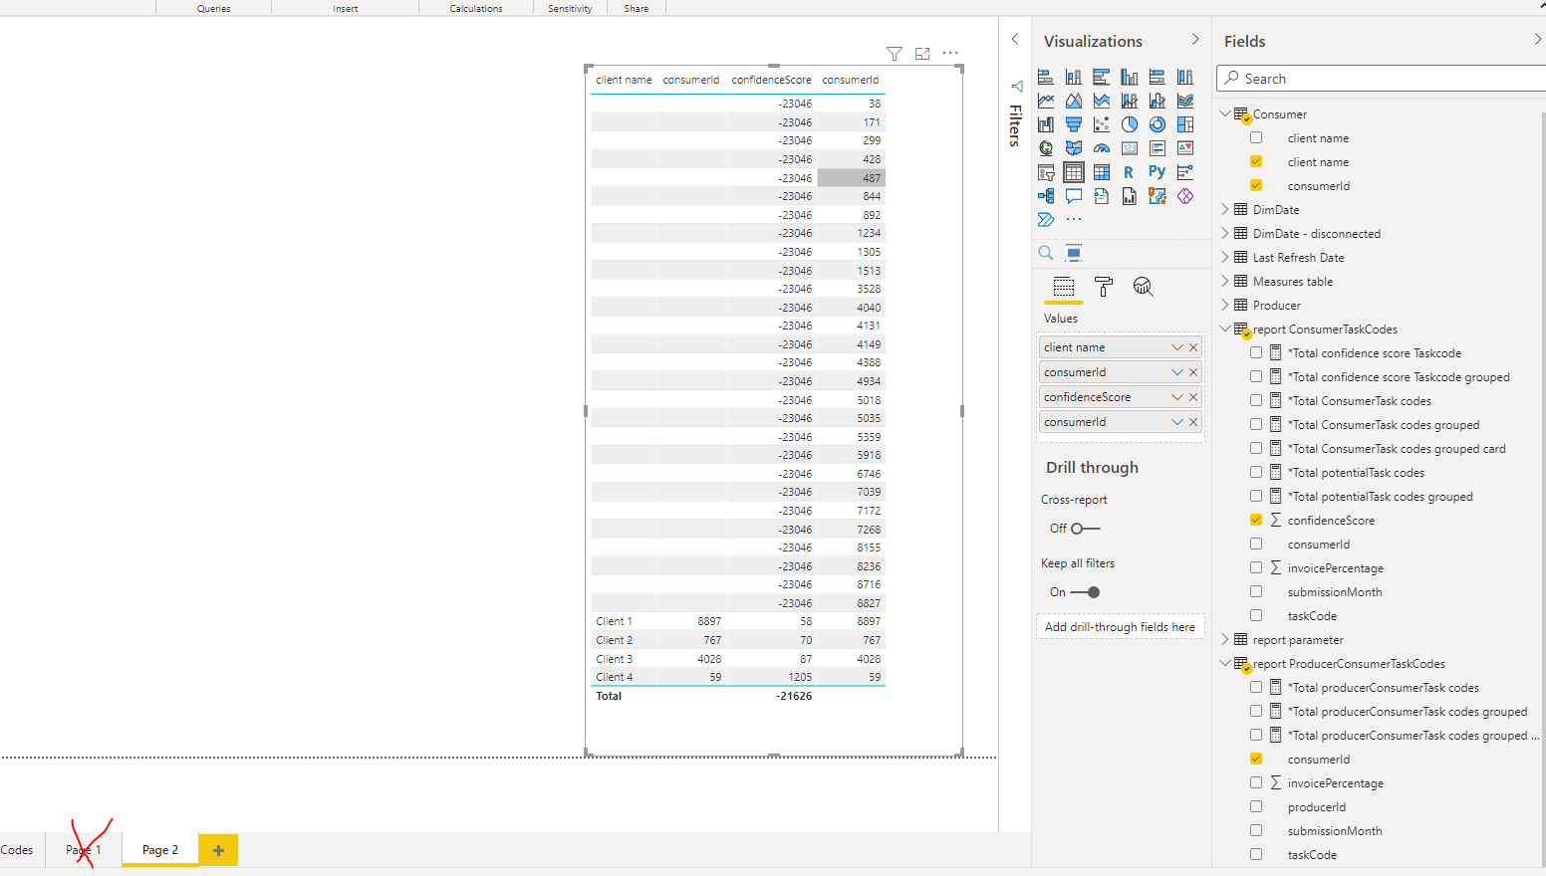Enter focus mode for the table visual
This screenshot has width=1546, height=876.
pos(922,54)
